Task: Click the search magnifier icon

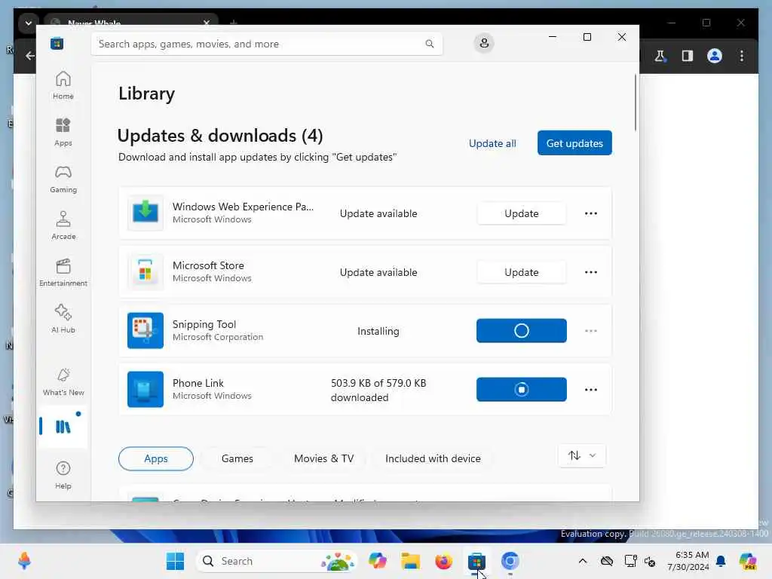Action: click(429, 44)
